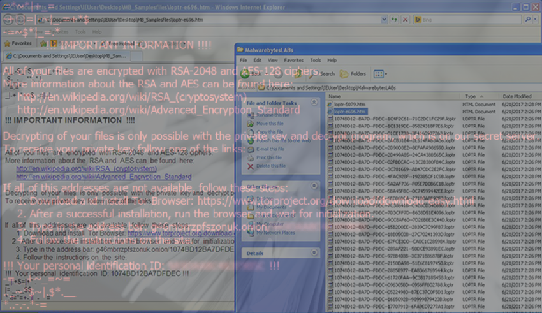Click the Folders toolbar button
Viewport: 542px width, 313px height.
tap(353, 74)
